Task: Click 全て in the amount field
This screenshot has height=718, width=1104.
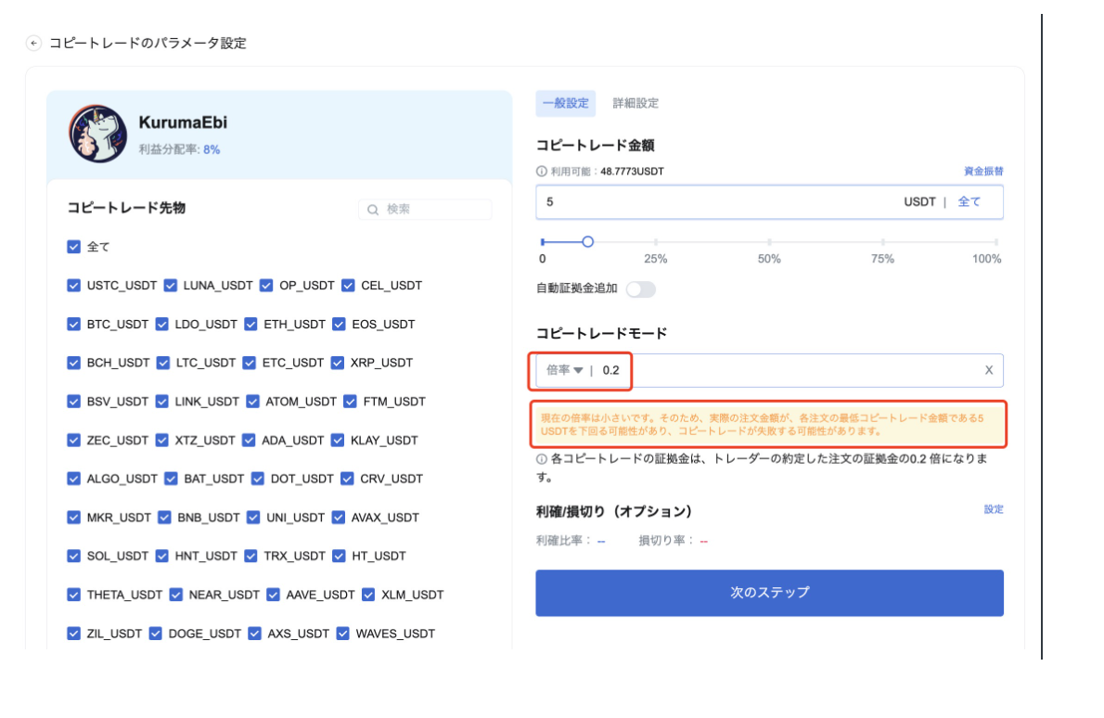Action: [969, 202]
